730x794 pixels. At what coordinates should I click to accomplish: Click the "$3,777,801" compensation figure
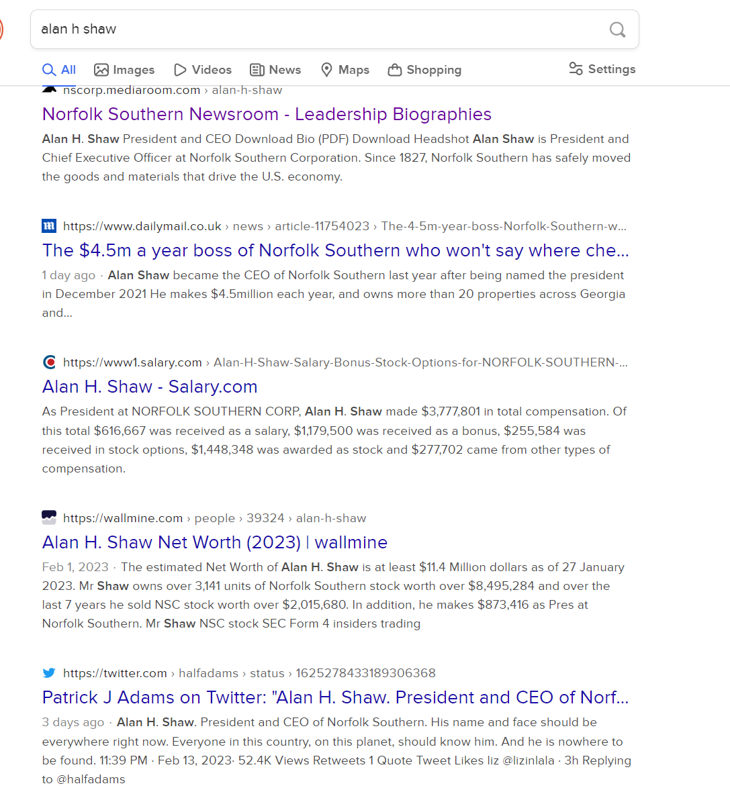click(x=451, y=411)
